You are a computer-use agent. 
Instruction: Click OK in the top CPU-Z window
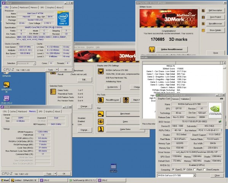tap(66, 70)
